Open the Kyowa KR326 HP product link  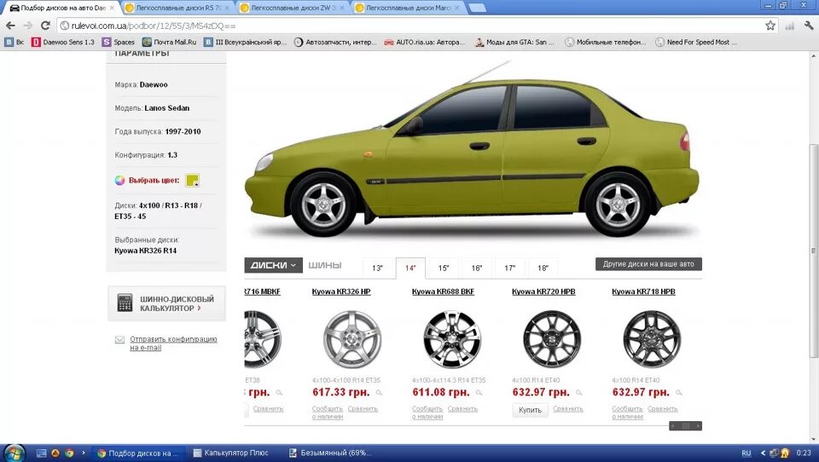click(x=341, y=292)
